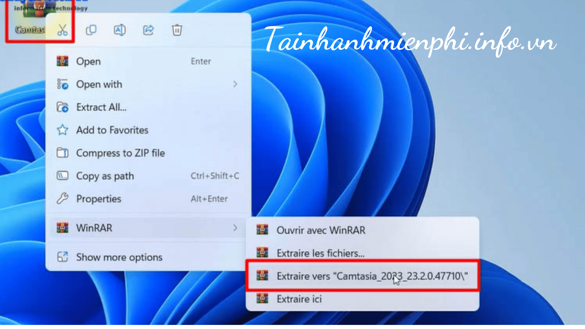The height and width of the screenshot is (329, 585).
Task: Click the star icon for Add to Favorites
Action: coord(62,130)
